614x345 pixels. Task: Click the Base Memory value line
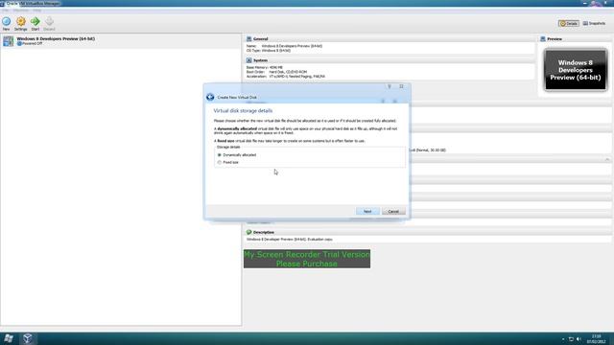265,67
